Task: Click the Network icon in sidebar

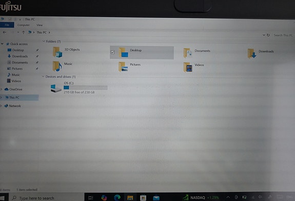Action: [6, 106]
